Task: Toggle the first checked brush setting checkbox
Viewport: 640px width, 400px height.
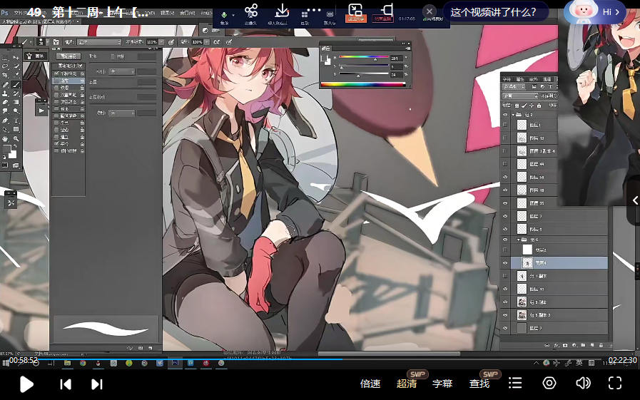Action: 56,73
